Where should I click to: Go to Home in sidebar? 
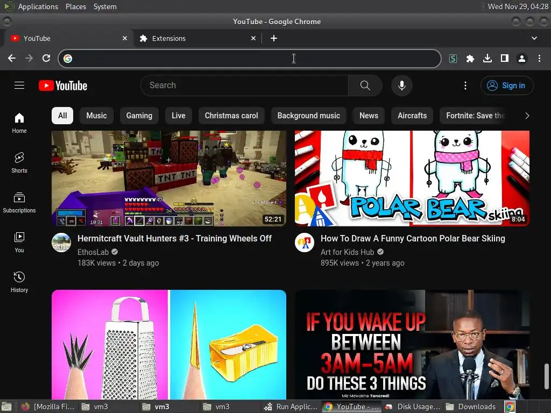[x=19, y=123]
